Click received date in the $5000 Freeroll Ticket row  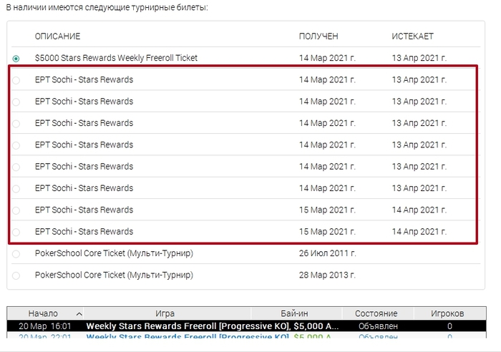(327, 58)
